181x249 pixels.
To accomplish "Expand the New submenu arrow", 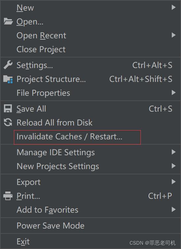I will (173, 7).
